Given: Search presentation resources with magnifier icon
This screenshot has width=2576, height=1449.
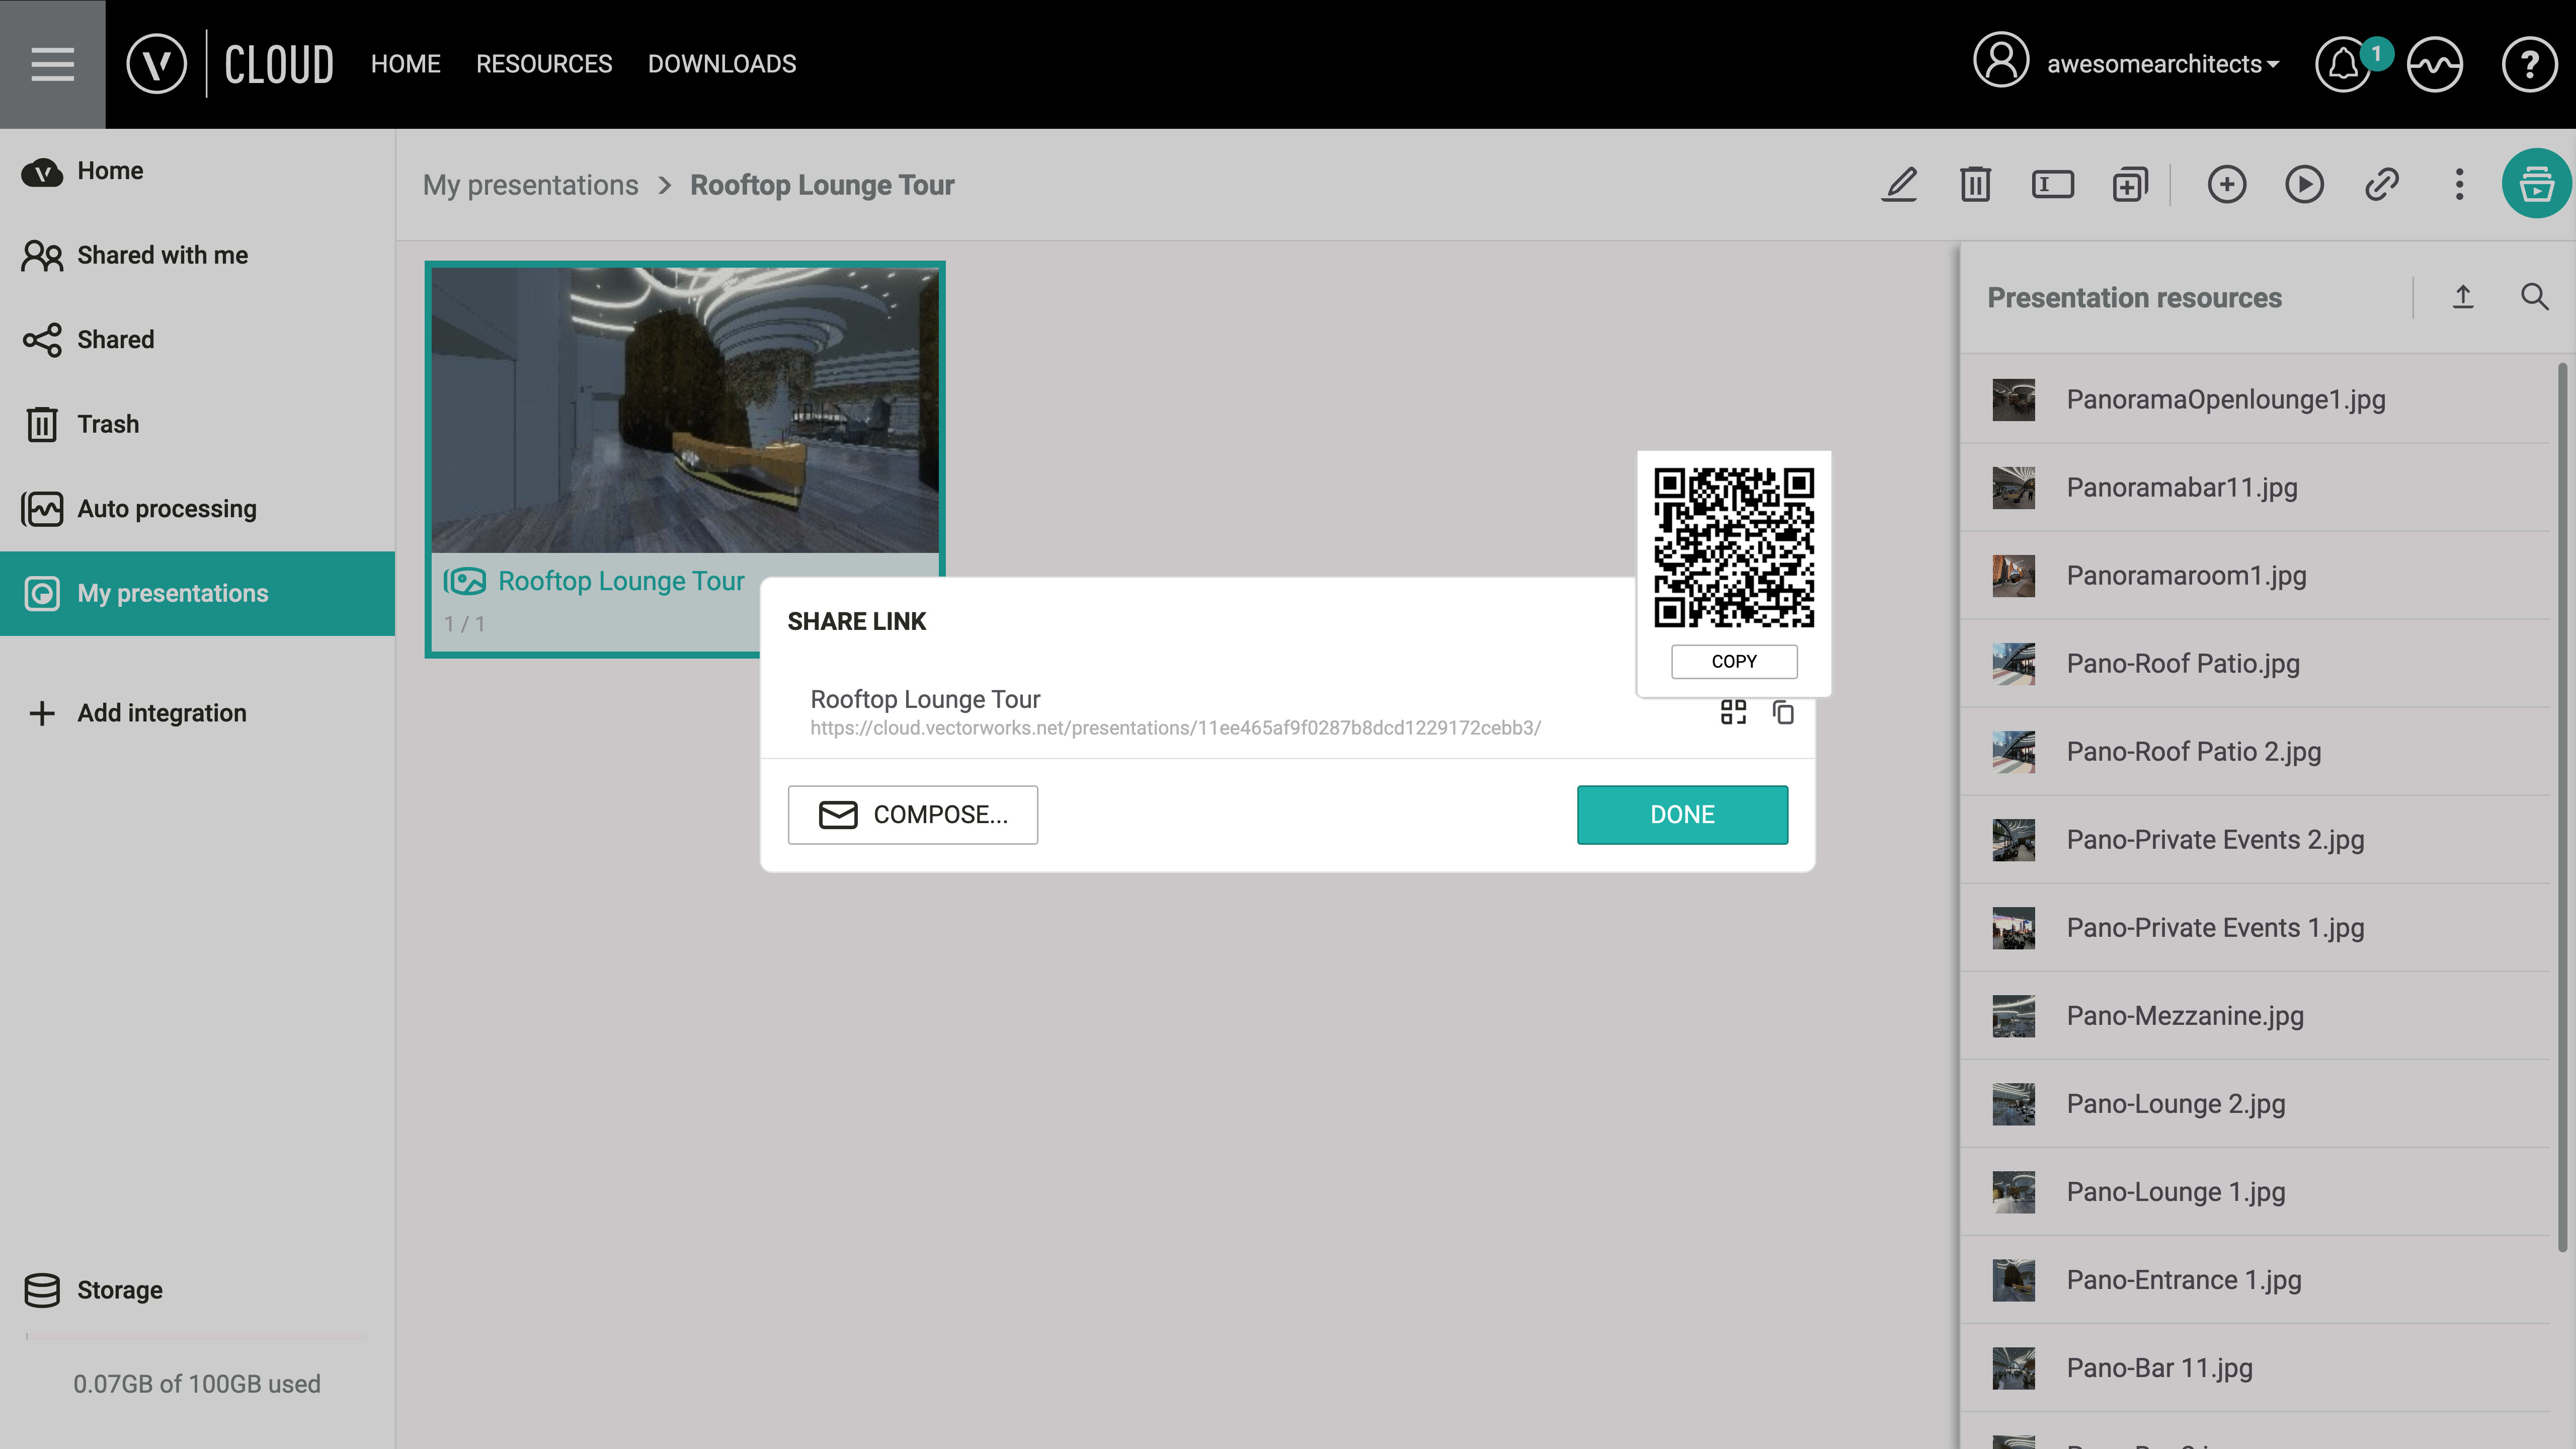Looking at the screenshot, I should (x=2535, y=297).
